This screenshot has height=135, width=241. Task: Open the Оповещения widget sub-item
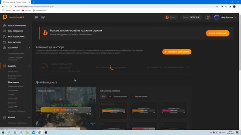pos(13,72)
